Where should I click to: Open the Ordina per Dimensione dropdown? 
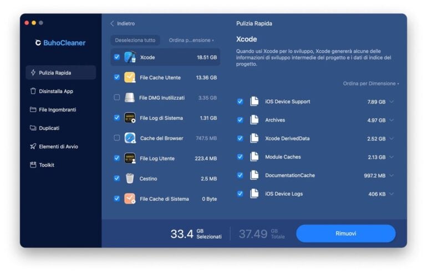pos(370,83)
